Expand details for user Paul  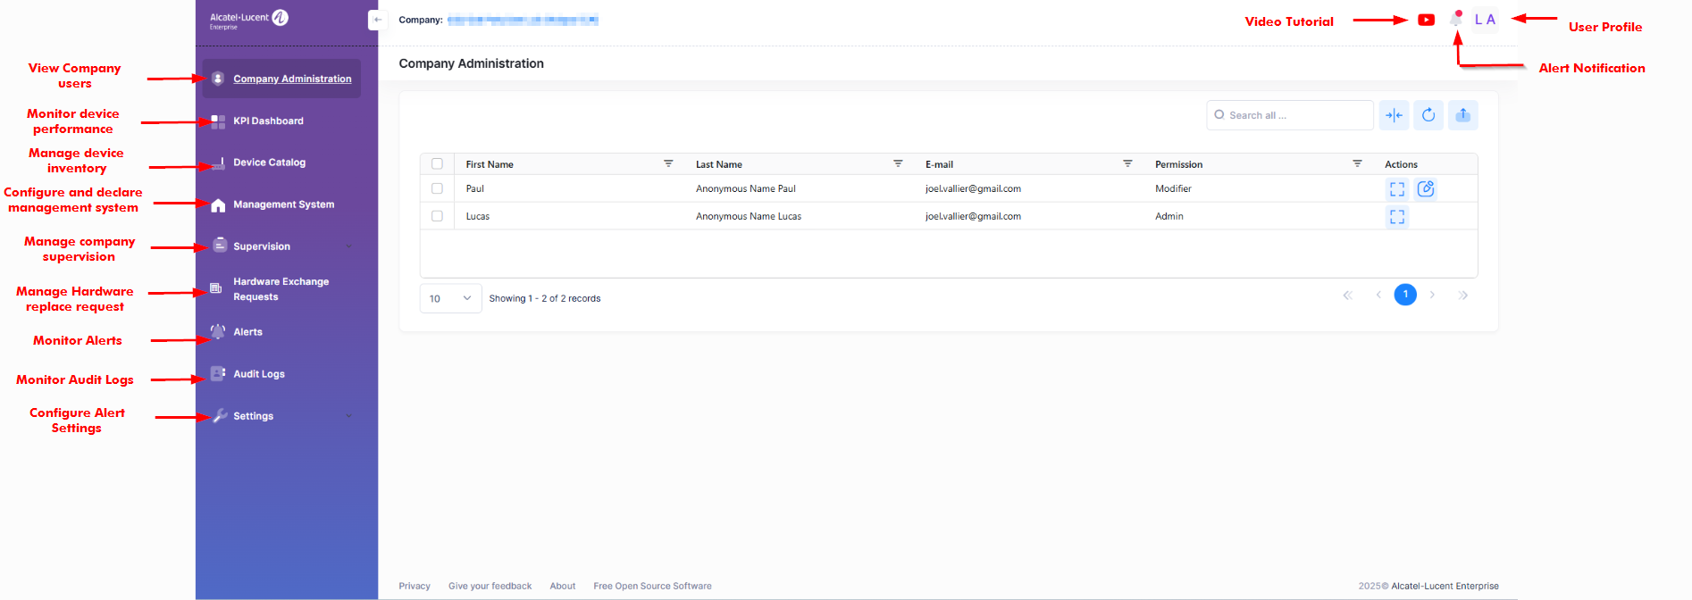[x=1397, y=189]
